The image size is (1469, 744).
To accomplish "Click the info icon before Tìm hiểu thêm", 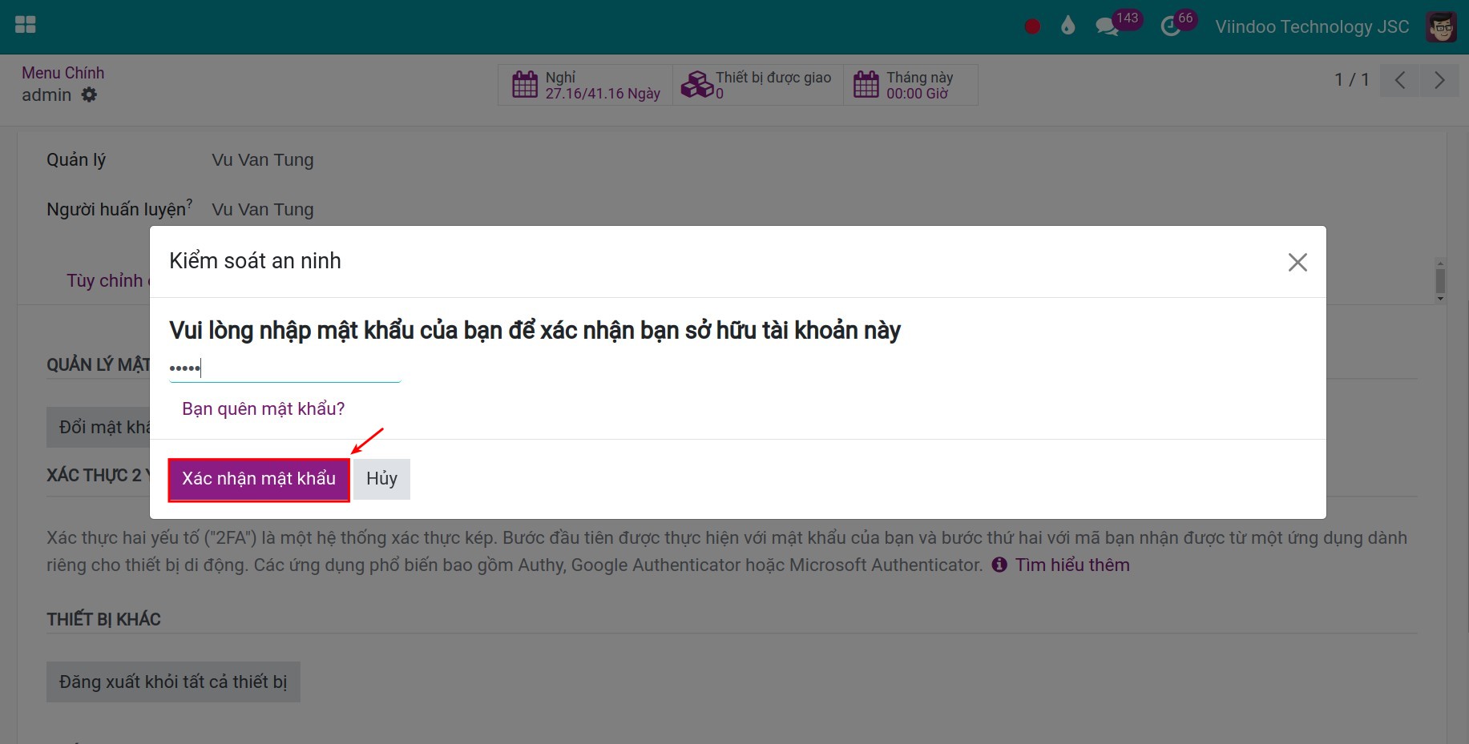I will tap(999, 565).
